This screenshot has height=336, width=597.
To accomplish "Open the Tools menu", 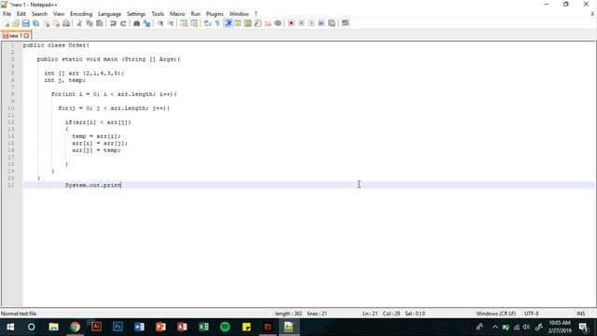I will 158,14.
